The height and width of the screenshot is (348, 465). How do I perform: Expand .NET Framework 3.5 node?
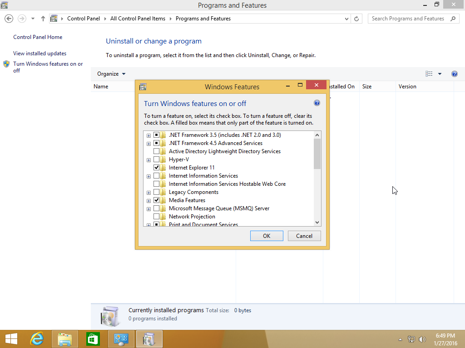[148, 135]
